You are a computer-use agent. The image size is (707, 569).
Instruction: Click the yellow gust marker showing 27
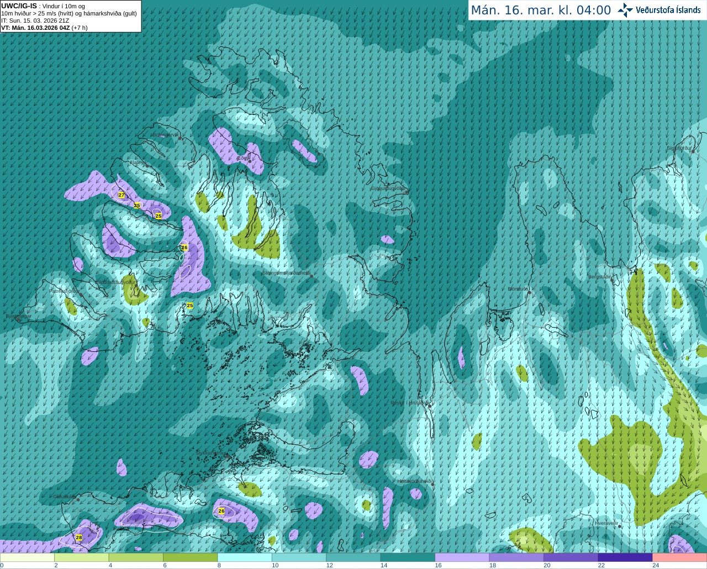click(122, 195)
